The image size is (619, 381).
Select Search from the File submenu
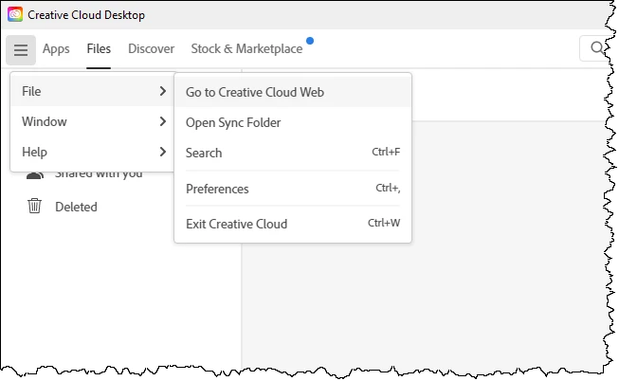[204, 153]
